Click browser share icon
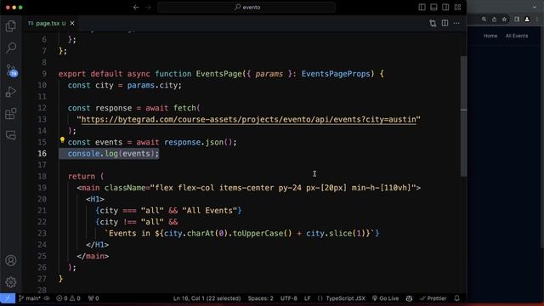 [494, 20]
